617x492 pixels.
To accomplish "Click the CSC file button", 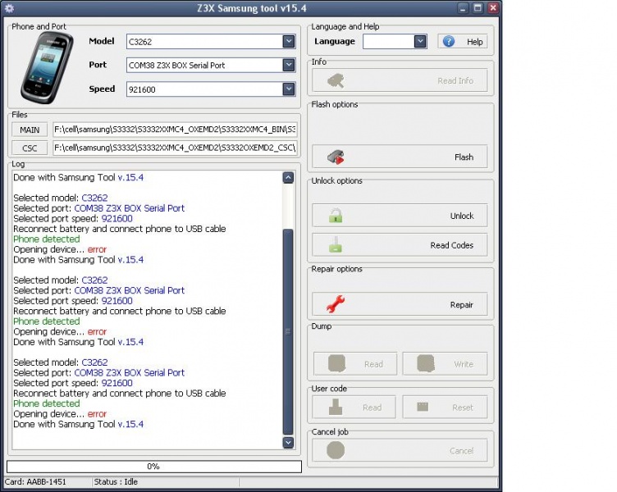I will tap(30, 148).
